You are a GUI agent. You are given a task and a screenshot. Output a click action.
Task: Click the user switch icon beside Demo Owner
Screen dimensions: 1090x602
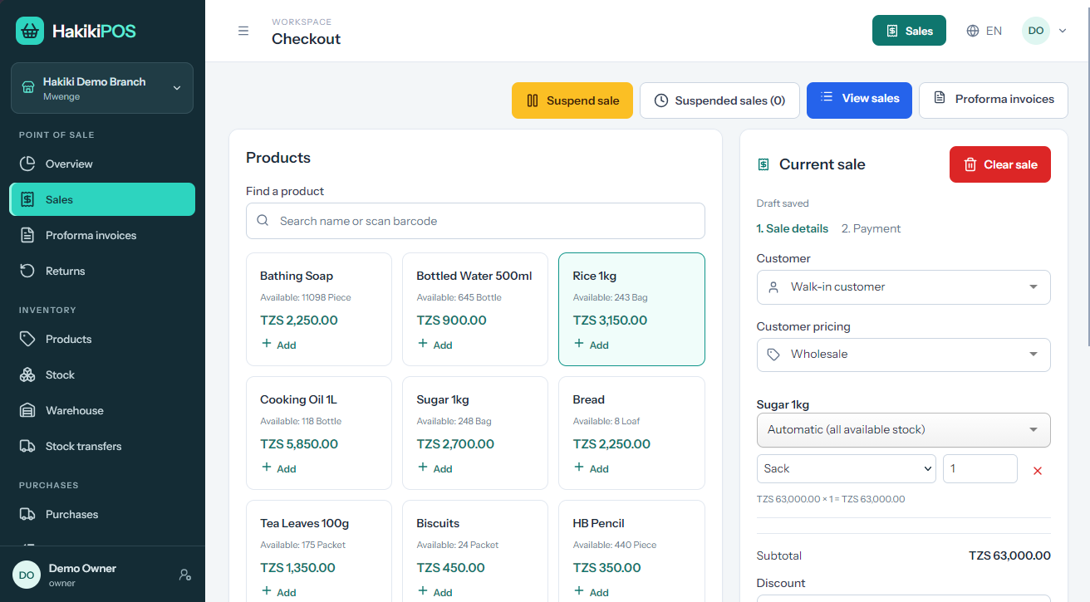coord(185,575)
